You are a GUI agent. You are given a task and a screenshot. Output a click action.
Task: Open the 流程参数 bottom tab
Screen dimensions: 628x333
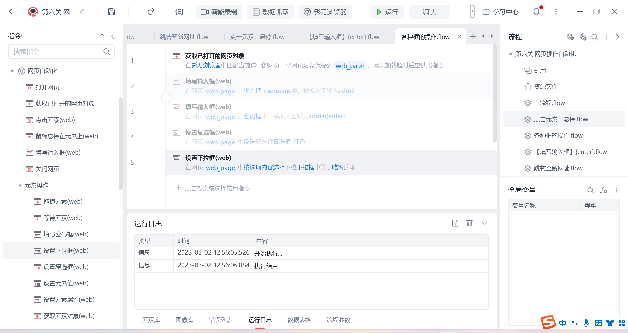(x=339, y=320)
